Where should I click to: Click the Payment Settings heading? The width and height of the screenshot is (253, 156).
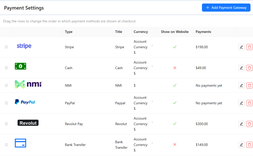tap(24, 8)
